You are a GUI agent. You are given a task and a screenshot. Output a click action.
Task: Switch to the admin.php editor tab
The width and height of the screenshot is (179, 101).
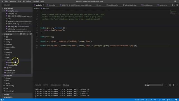tap(163, 5)
